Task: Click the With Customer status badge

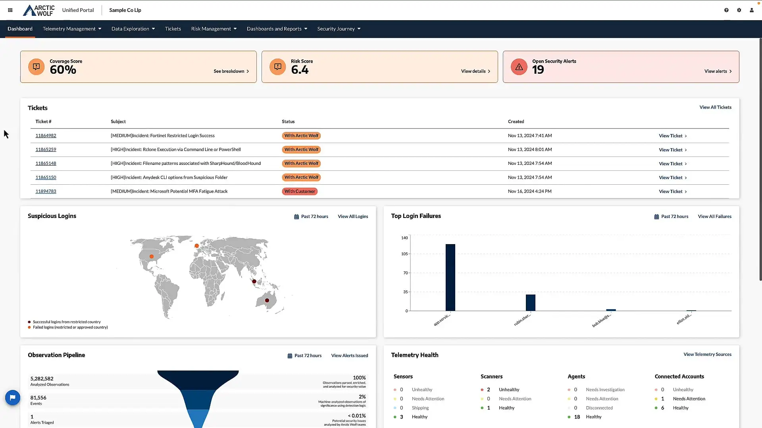Action: [300, 191]
